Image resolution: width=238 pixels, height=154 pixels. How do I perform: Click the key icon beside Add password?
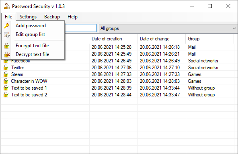[x=6, y=26]
